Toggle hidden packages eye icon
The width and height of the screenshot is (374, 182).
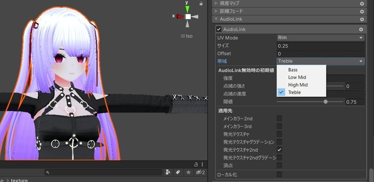(200, 172)
